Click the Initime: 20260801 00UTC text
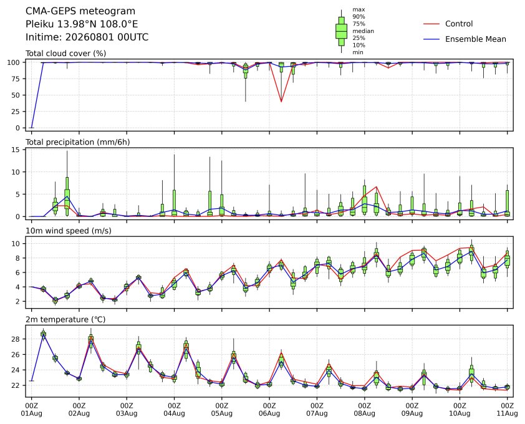 (x=87, y=37)
